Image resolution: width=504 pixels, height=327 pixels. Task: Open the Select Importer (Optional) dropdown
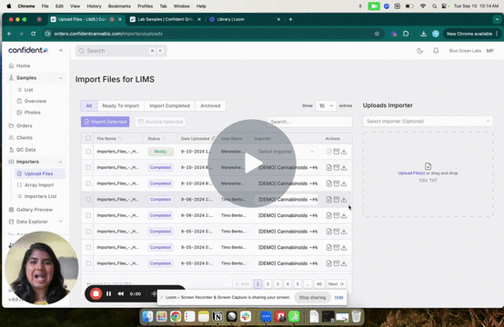(428, 122)
